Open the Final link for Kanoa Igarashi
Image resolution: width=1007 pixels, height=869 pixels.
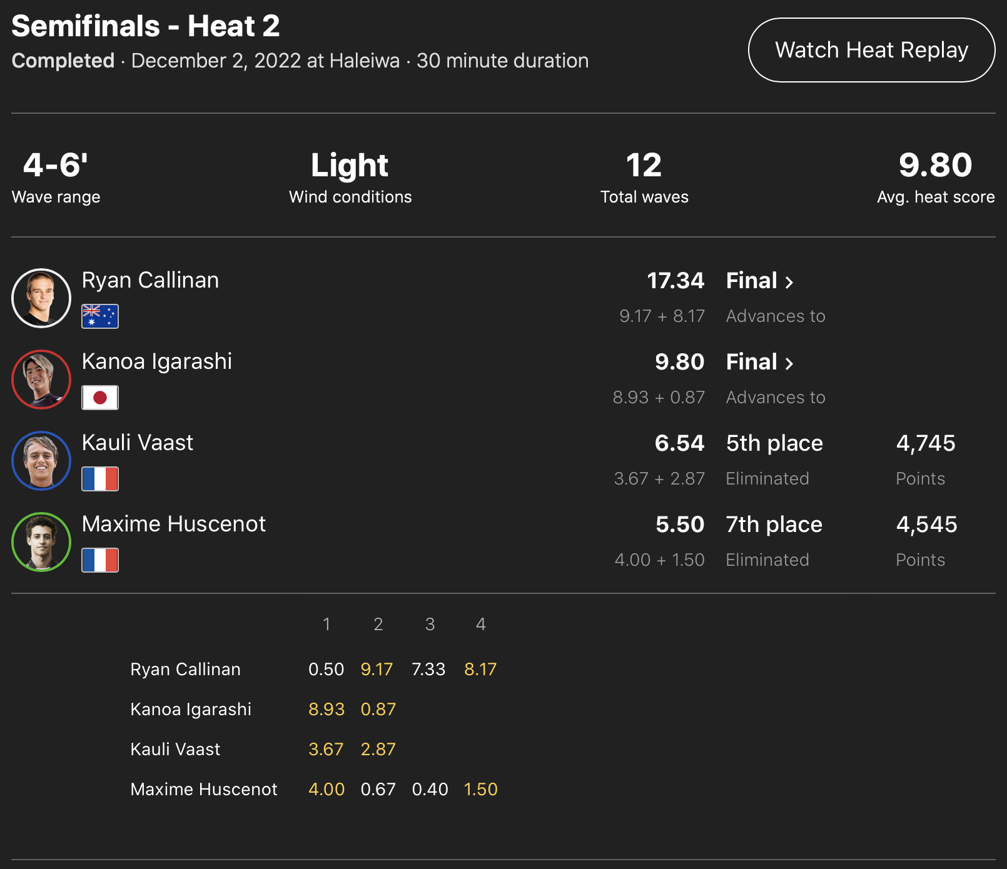(x=759, y=362)
